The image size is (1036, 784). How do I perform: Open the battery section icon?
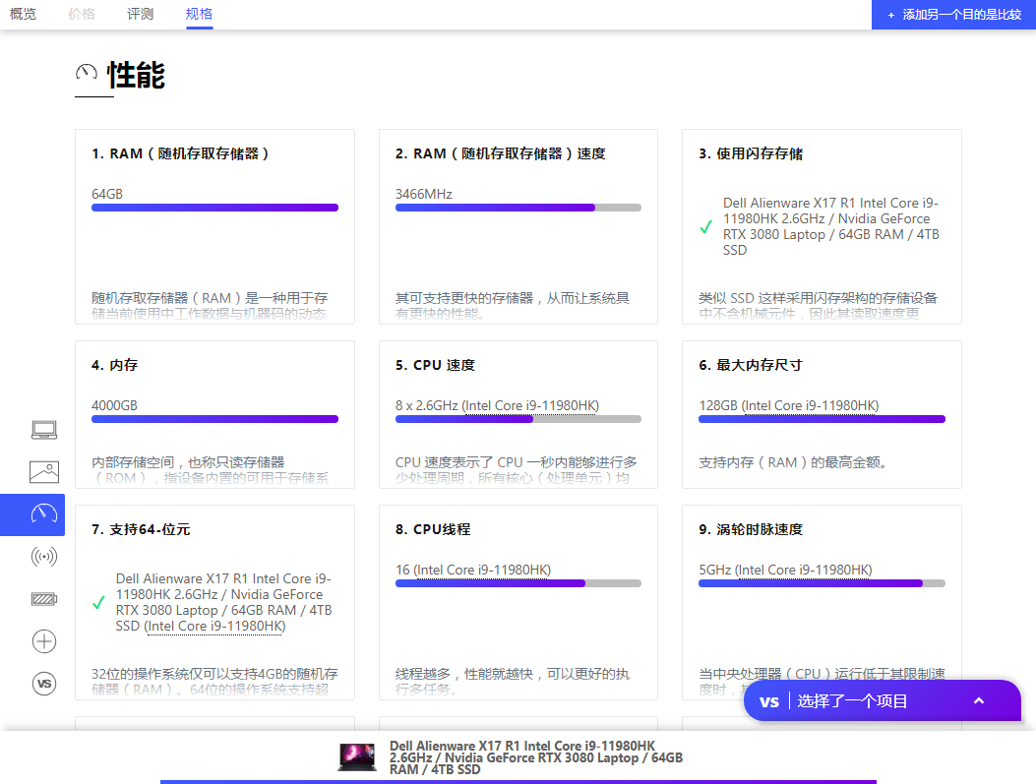click(x=44, y=598)
